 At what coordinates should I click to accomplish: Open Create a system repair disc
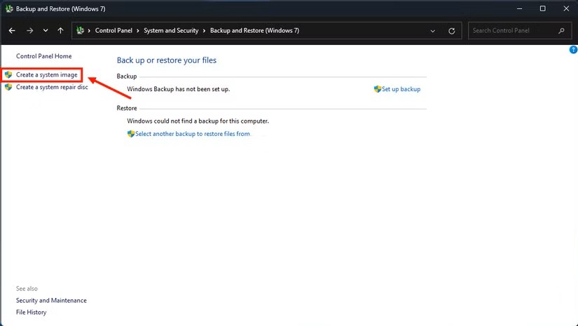click(51, 88)
